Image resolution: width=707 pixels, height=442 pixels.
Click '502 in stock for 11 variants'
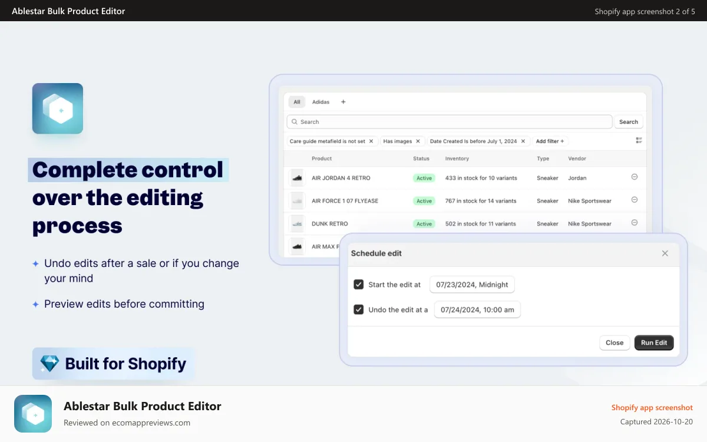[481, 224]
